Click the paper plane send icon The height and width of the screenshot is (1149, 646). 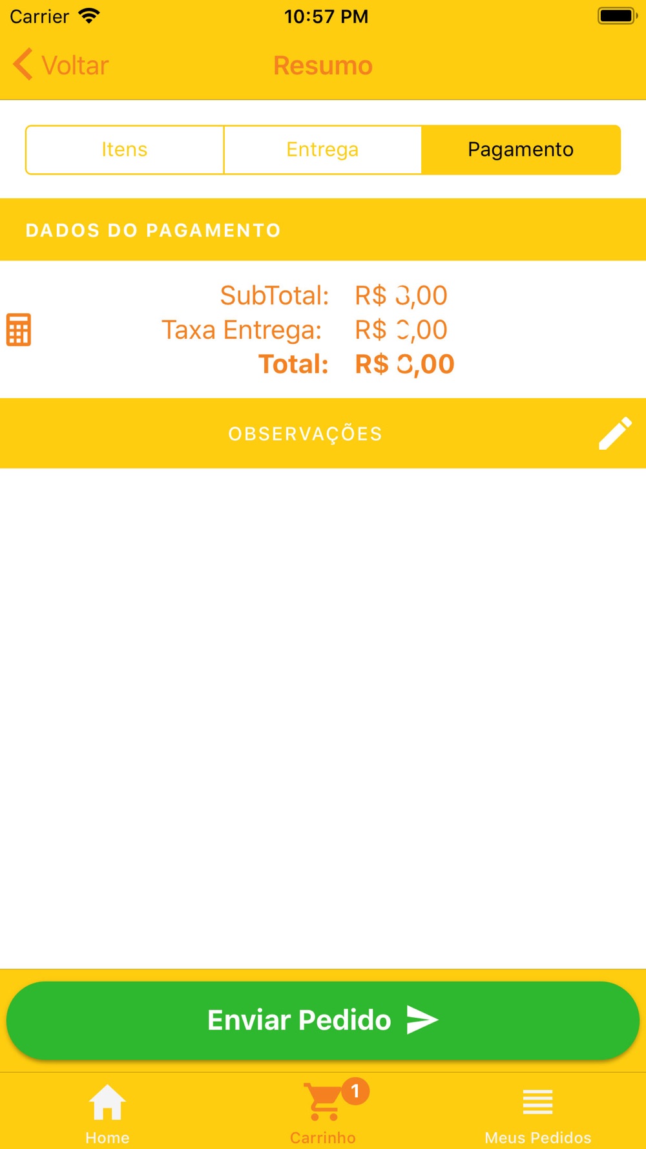(x=422, y=1020)
